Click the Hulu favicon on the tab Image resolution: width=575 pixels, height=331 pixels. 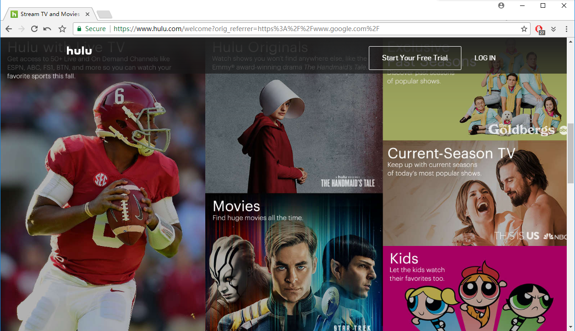14,14
